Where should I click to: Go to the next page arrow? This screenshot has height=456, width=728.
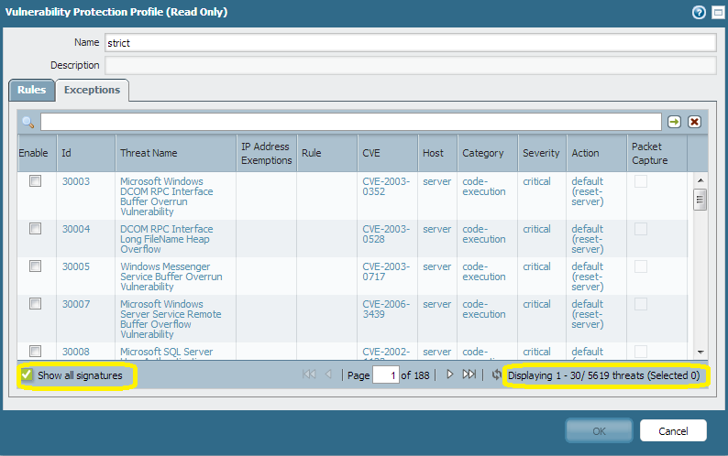(x=449, y=375)
